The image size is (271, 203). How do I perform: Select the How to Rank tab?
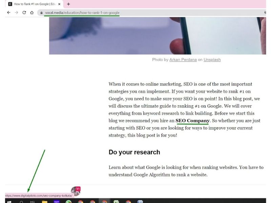tap(34, 4)
